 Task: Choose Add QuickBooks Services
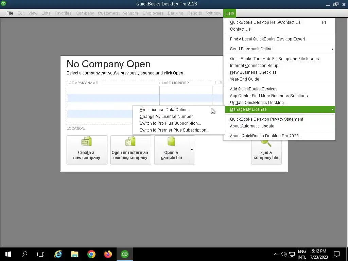279,89
